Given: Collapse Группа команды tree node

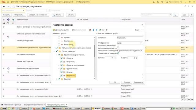Looking at the screenshot, I should coord(54,51).
